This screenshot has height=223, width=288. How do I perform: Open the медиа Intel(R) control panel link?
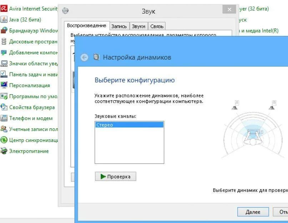(259, 31)
